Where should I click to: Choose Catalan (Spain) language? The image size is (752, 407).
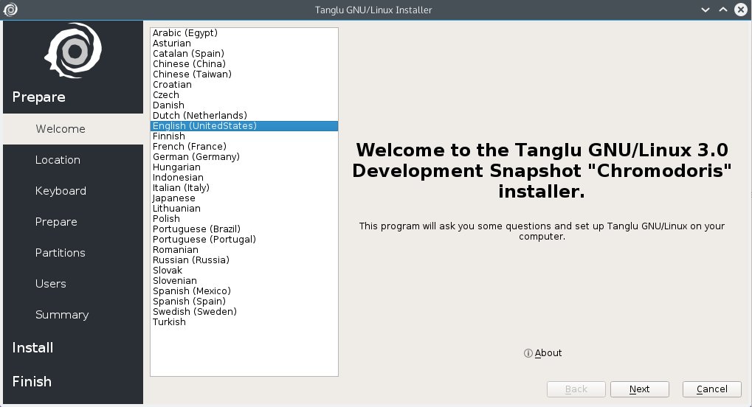[x=244, y=54]
